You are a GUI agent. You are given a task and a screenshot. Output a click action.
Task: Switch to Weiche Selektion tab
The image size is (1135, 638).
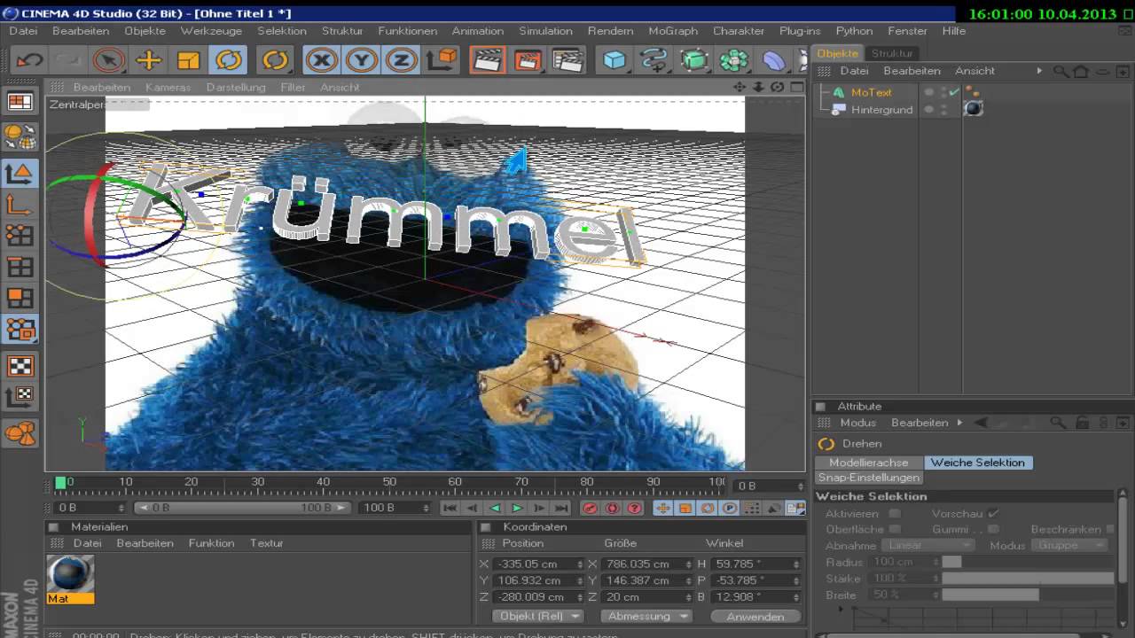tap(977, 463)
